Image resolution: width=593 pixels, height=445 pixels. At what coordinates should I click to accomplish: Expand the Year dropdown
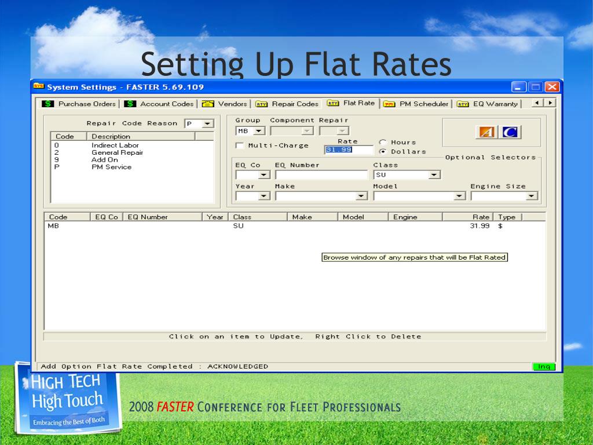[263, 196]
